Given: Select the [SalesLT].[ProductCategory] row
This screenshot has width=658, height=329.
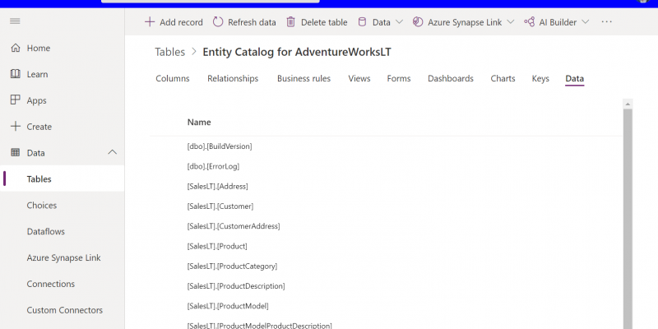Looking at the screenshot, I should [x=386, y=266].
